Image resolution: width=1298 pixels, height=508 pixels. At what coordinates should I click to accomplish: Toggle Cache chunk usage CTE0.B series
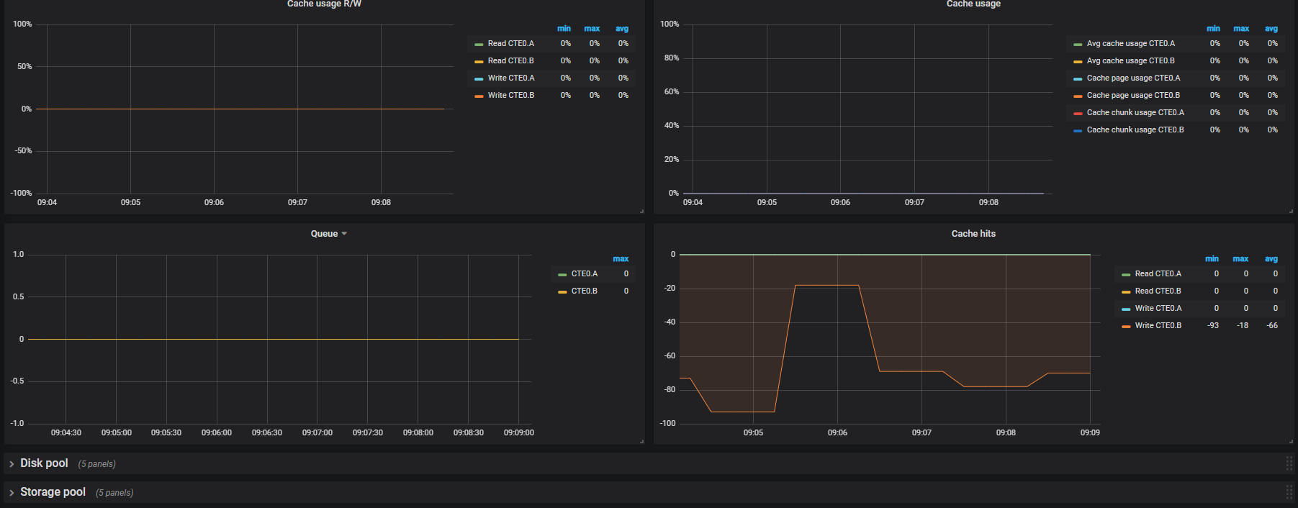coord(1135,130)
